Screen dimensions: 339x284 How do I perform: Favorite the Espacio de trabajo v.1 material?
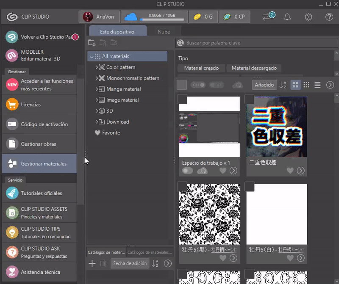[x=223, y=171]
